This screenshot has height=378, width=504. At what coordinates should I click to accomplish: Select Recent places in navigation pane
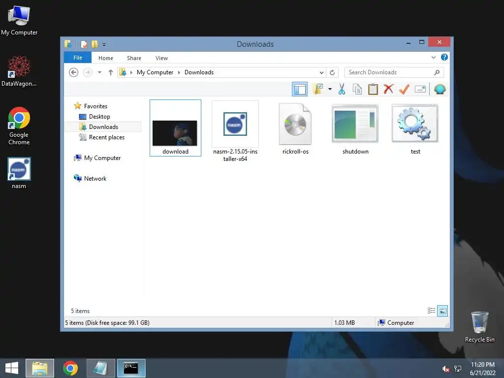tap(106, 137)
